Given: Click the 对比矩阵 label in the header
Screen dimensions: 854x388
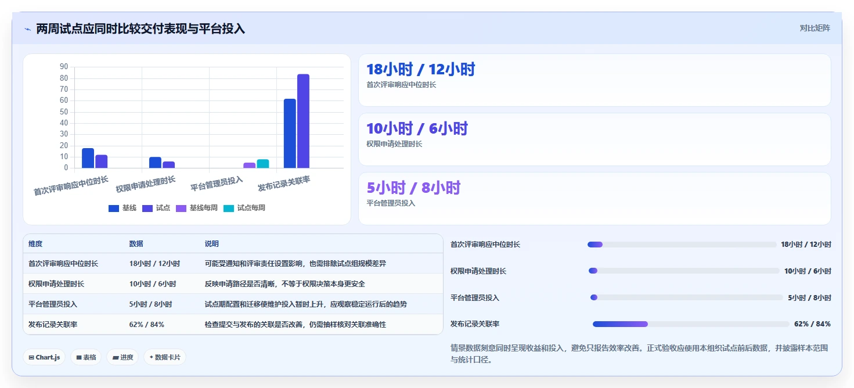Looking at the screenshot, I should point(815,28).
